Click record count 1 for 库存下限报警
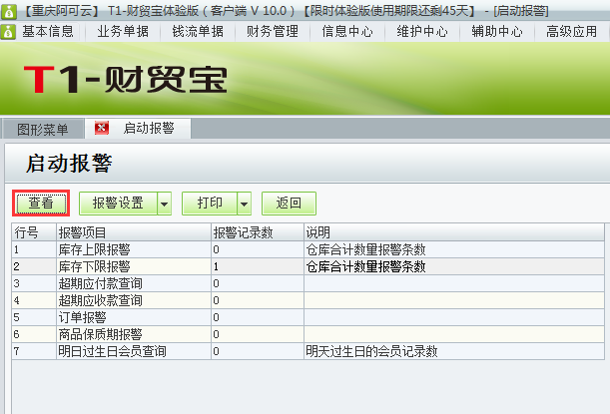 pos(258,266)
